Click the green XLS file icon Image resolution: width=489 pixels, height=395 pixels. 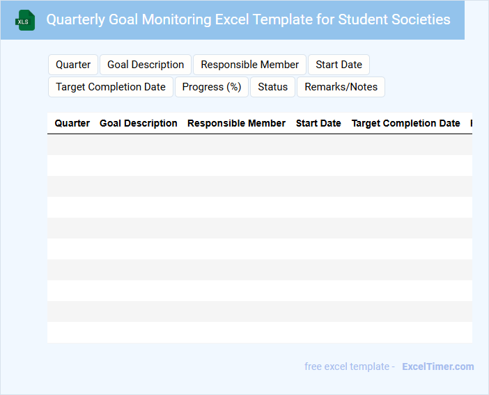coord(25,20)
